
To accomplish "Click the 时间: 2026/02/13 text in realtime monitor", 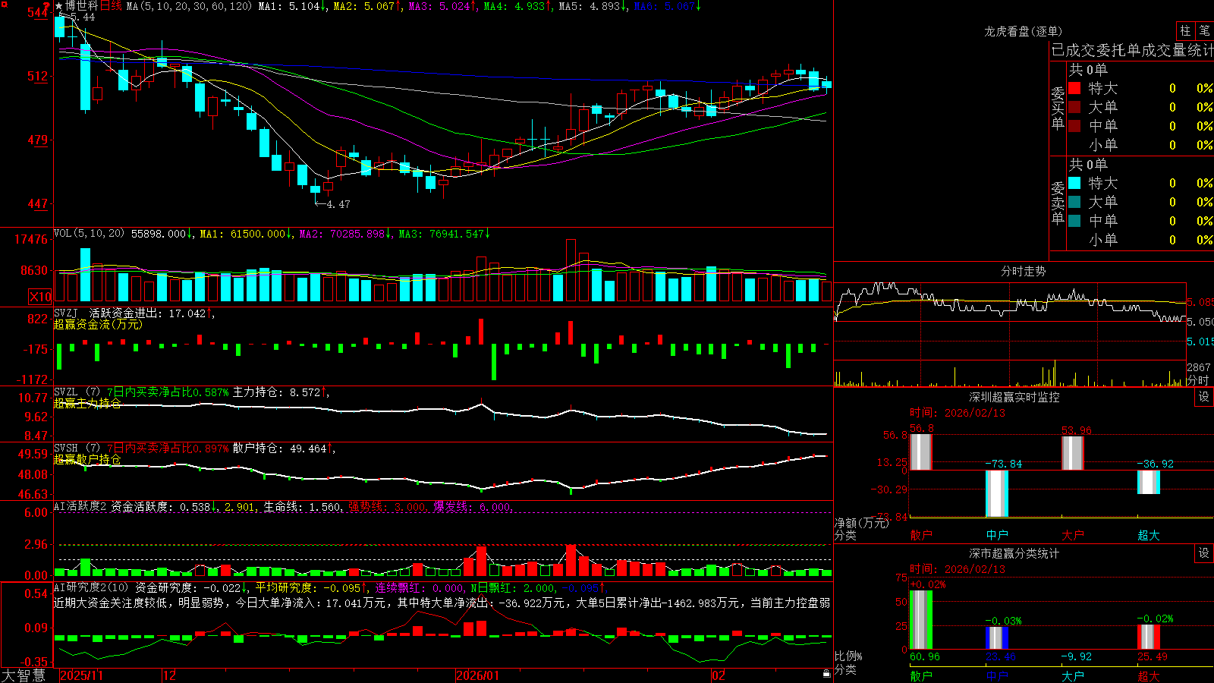I will [958, 413].
